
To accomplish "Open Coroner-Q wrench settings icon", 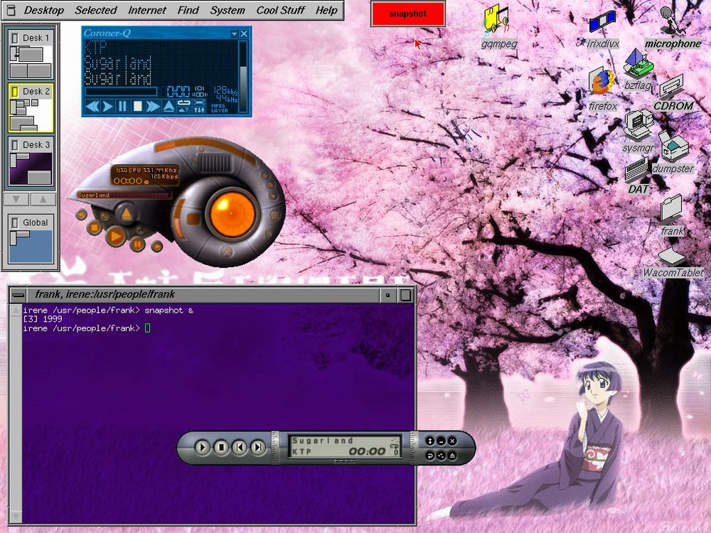I will (199, 103).
